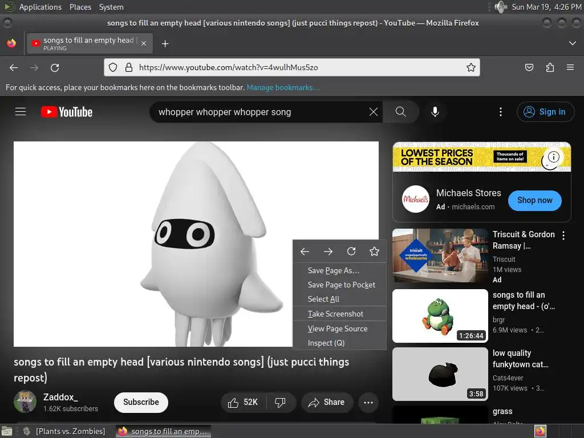Choose Inspect (Q) in context menu
The width and height of the screenshot is (584, 438).
[x=339, y=343]
